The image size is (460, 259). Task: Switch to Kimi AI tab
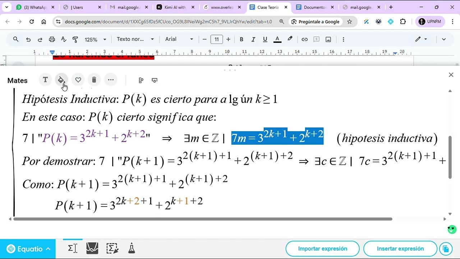tap(175, 7)
